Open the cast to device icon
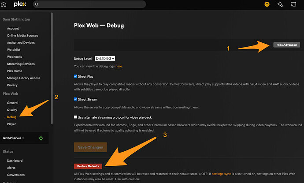The height and width of the screenshot is (183, 304). point(293,4)
